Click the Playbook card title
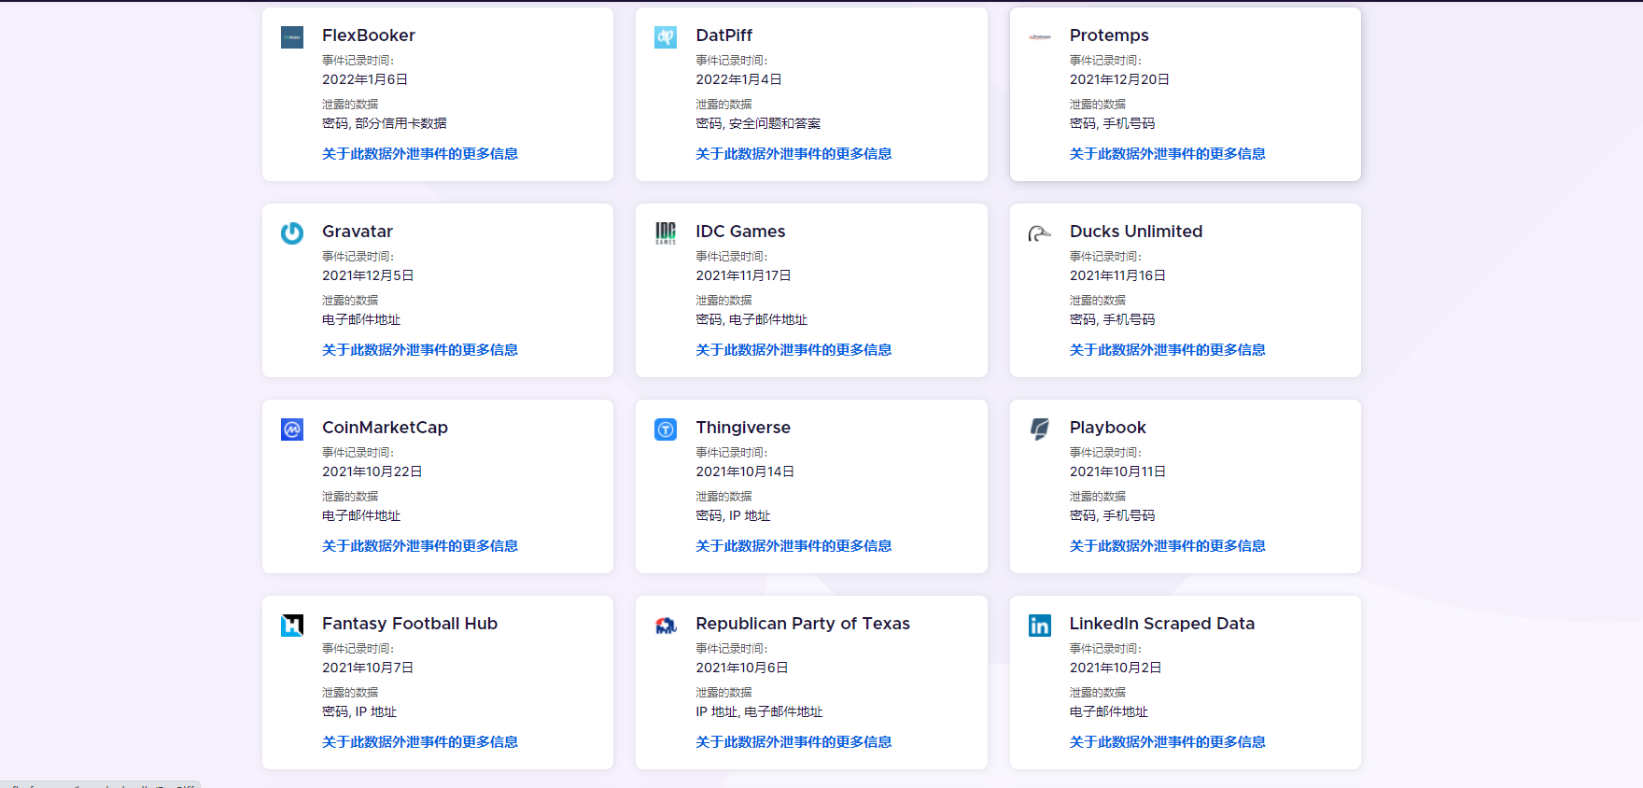Screen dimensions: 1643x788 pos(1107,428)
